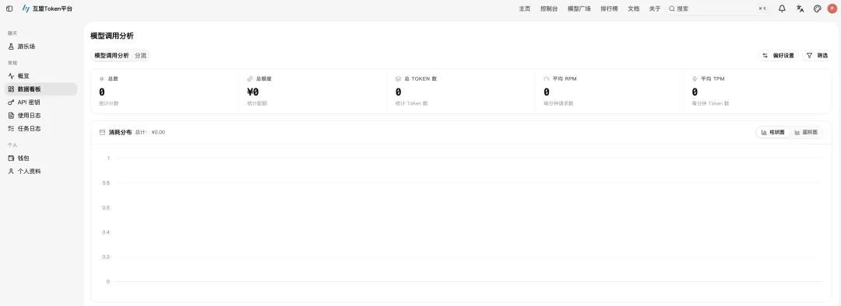Click the 消耗分布 chart title
This screenshot has height=306, width=841.
[x=120, y=132]
